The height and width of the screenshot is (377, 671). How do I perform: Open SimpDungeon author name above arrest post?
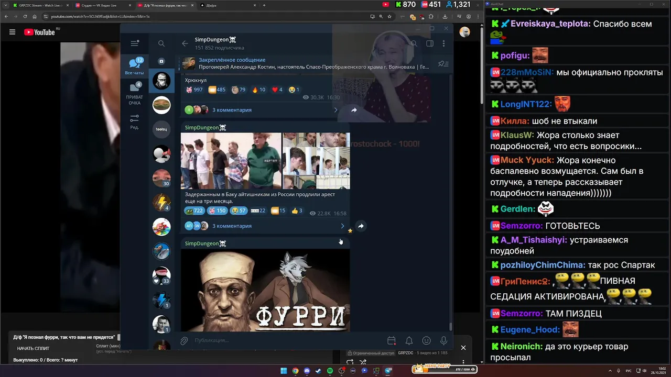[205, 128]
